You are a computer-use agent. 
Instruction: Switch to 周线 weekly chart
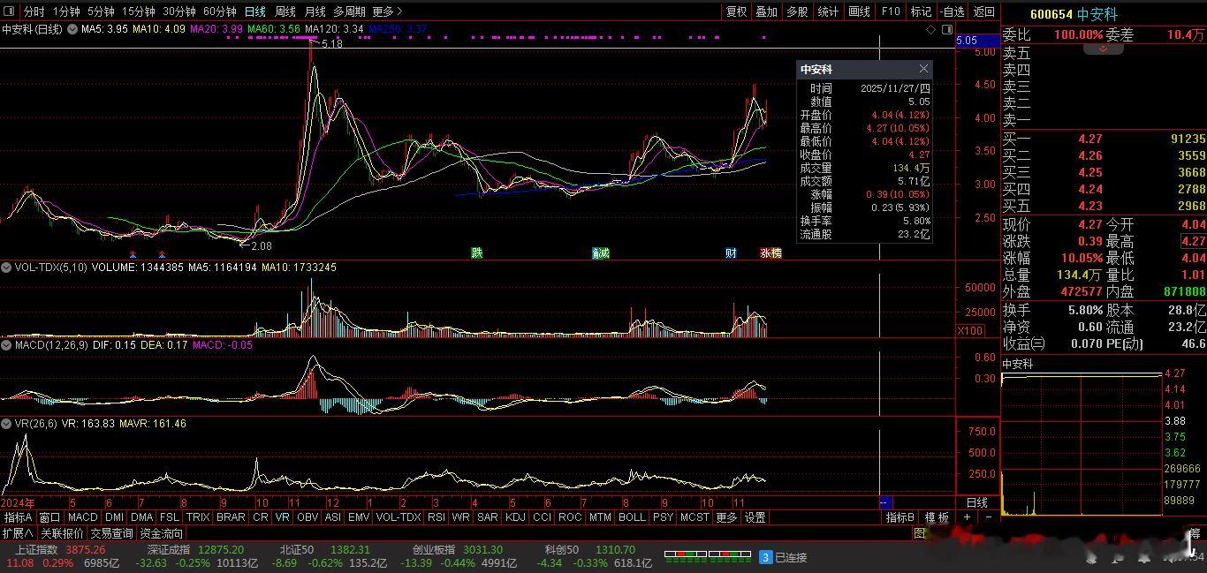[x=285, y=11]
